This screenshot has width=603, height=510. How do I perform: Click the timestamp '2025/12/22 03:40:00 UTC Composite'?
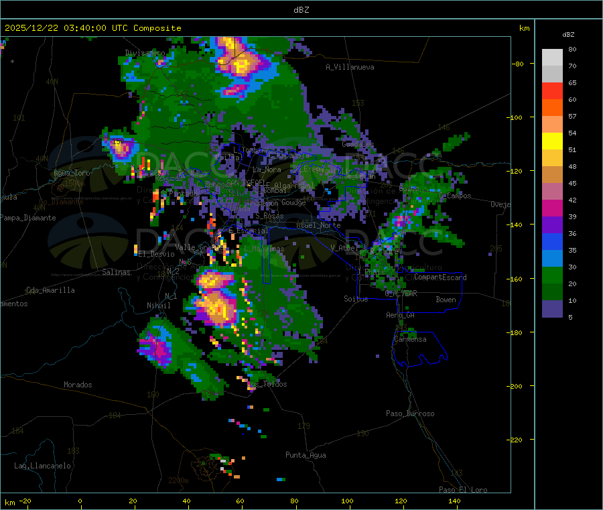click(x=92, y=28)
